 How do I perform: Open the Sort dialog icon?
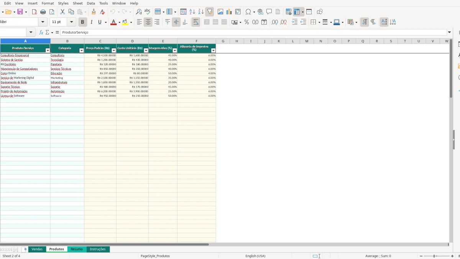click(x=183, y=12)
